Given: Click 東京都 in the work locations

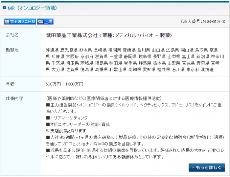Looking at the screenshot, I should pyautogui.click(x=193, y=69).
